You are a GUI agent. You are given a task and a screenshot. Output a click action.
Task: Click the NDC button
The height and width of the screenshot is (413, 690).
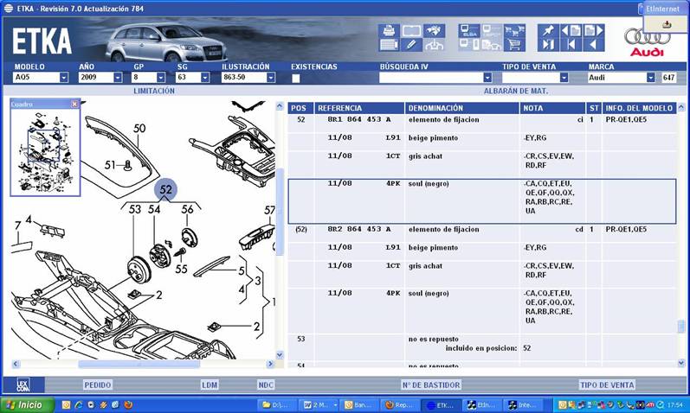pyautogui.click(x=266, y=384)
